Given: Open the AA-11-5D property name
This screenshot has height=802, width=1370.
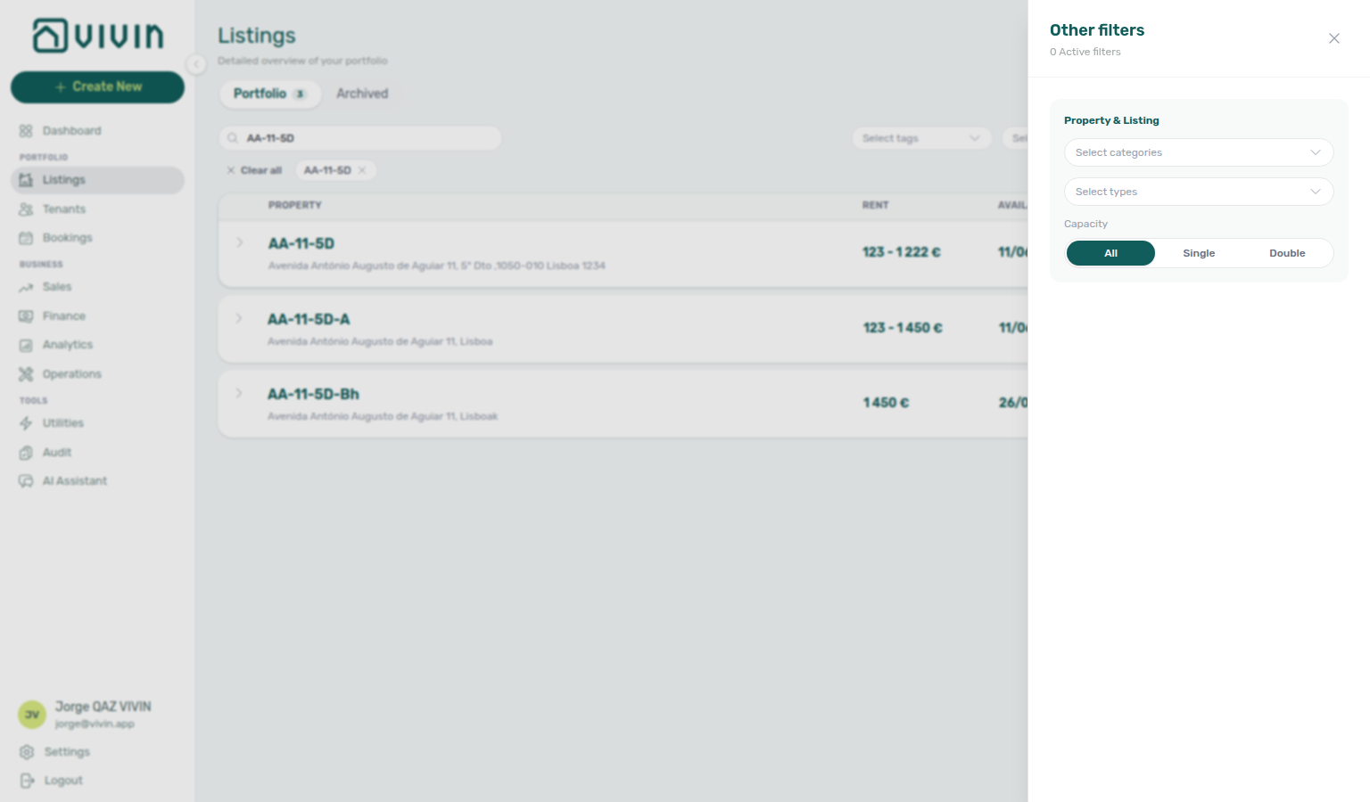Looking at the screenshot, I should point(301,243).
